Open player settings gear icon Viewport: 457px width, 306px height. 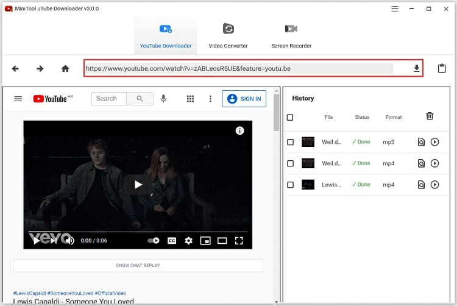click(188, 241)
